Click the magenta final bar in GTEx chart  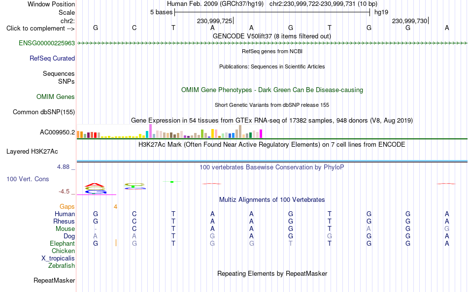pos(261,133)
